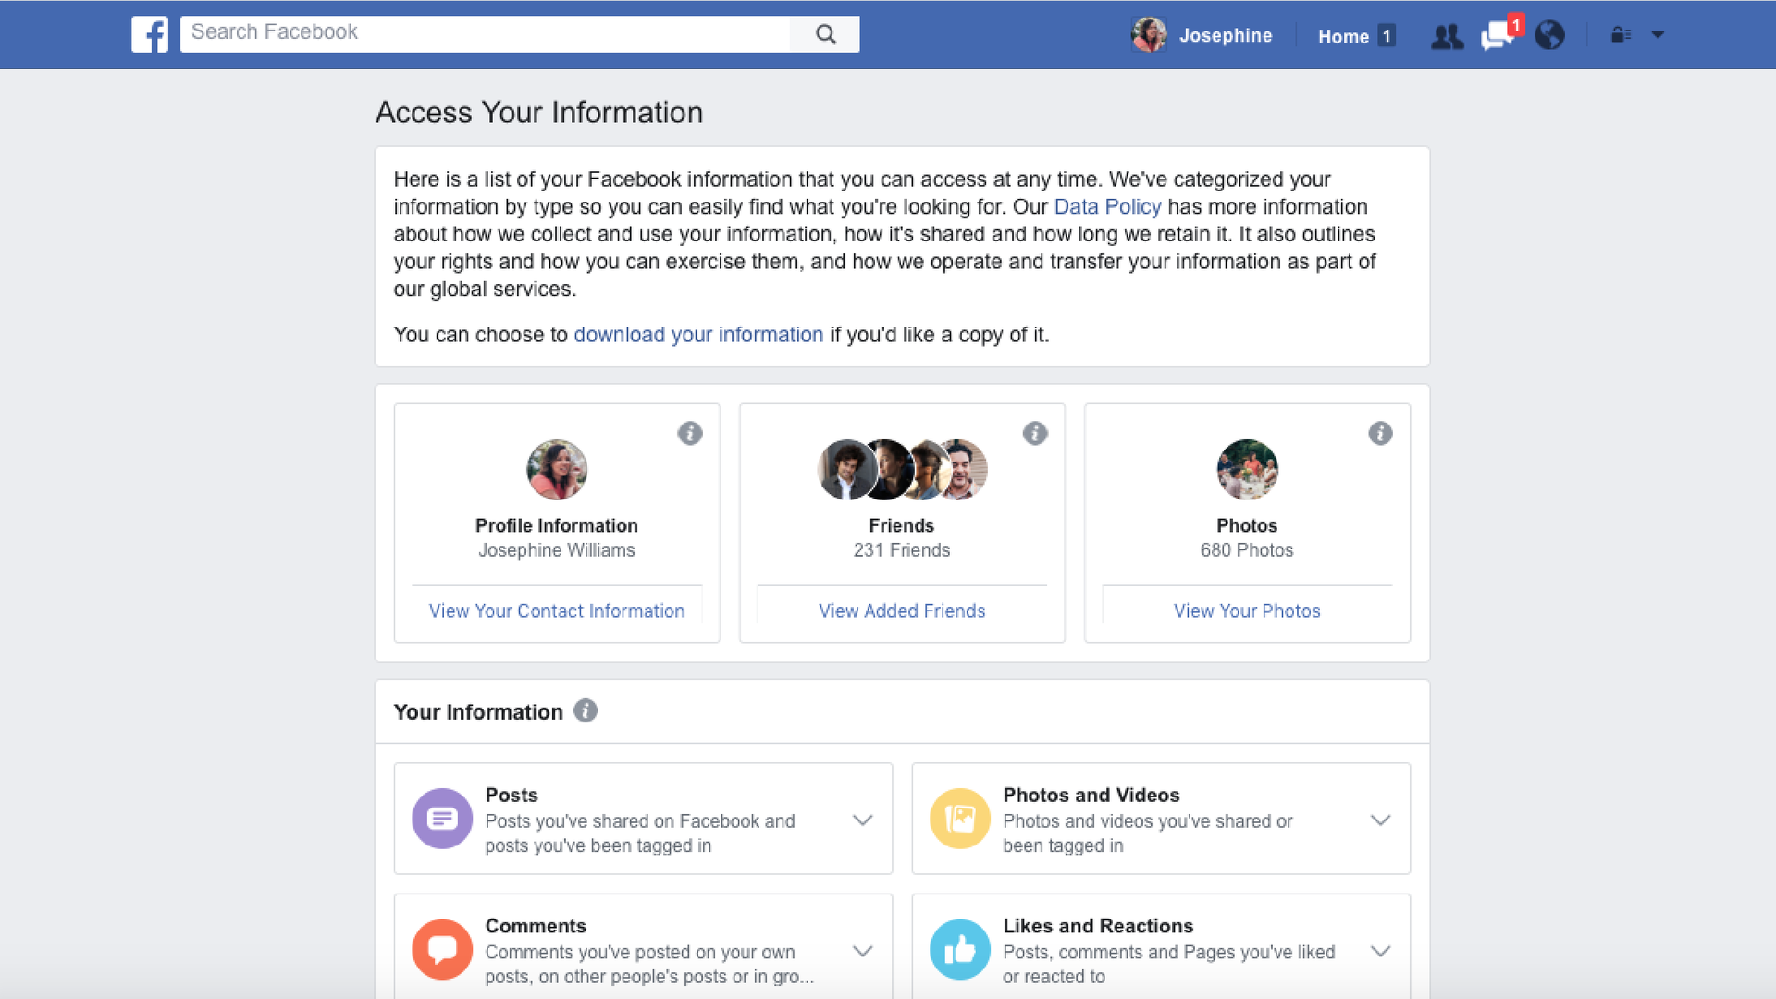
Task: Open the Friend Requests icon
Action: [x=1447, y=35]
